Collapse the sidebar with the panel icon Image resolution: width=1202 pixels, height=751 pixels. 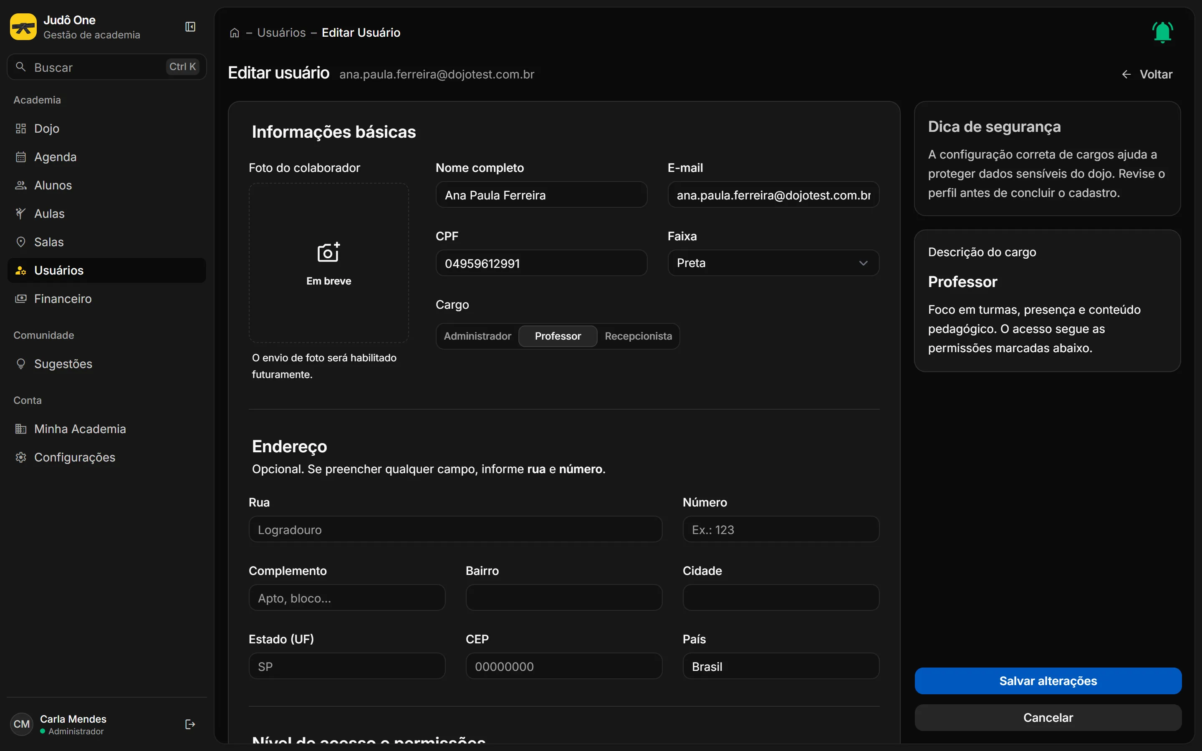pyautogui.click(x=190, y=27)
